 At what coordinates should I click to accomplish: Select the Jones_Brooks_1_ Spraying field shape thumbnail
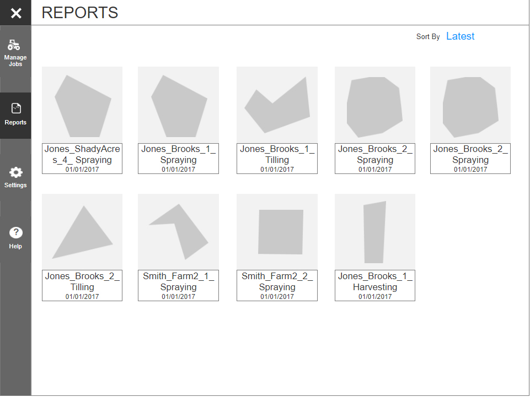click(x=178, y=105)
